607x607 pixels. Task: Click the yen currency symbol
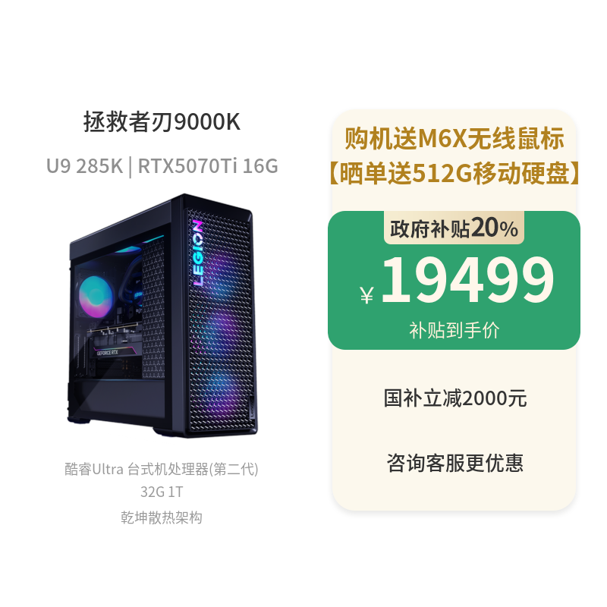point(367,294)
